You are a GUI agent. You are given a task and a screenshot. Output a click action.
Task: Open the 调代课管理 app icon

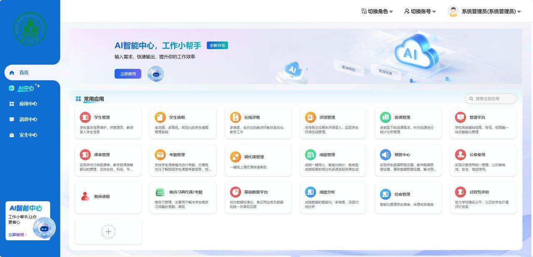tap(235, 157)
